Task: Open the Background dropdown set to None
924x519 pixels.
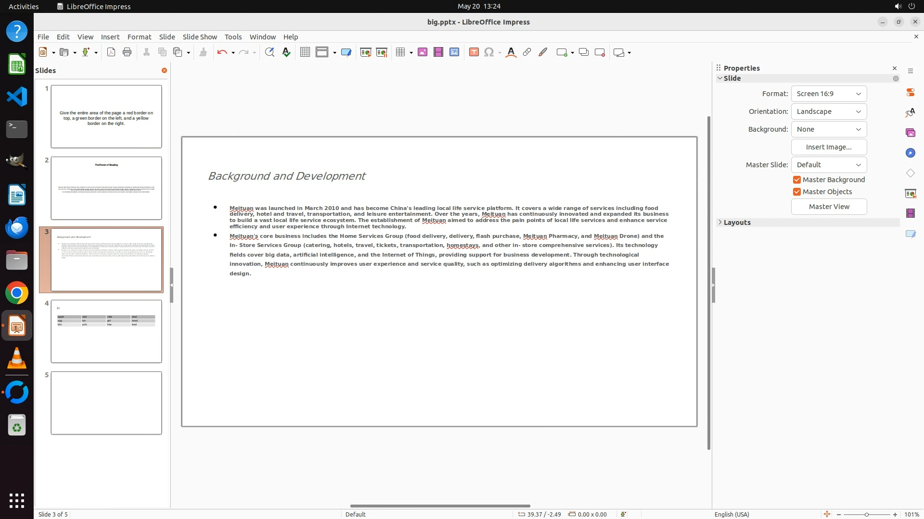Action: [829, 129]
